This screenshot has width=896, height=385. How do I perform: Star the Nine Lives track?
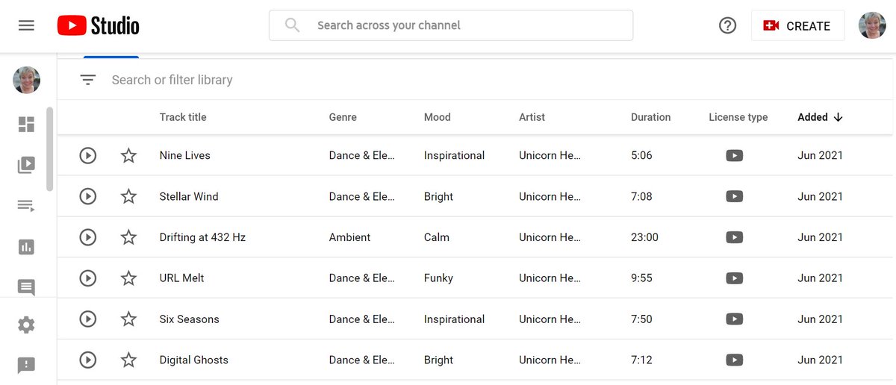[128, 155]
